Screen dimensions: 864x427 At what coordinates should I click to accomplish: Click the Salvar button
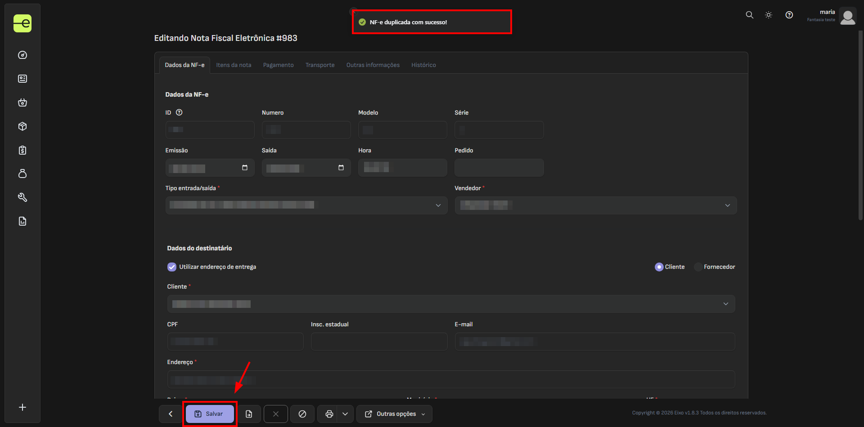(x=210, y=414)
